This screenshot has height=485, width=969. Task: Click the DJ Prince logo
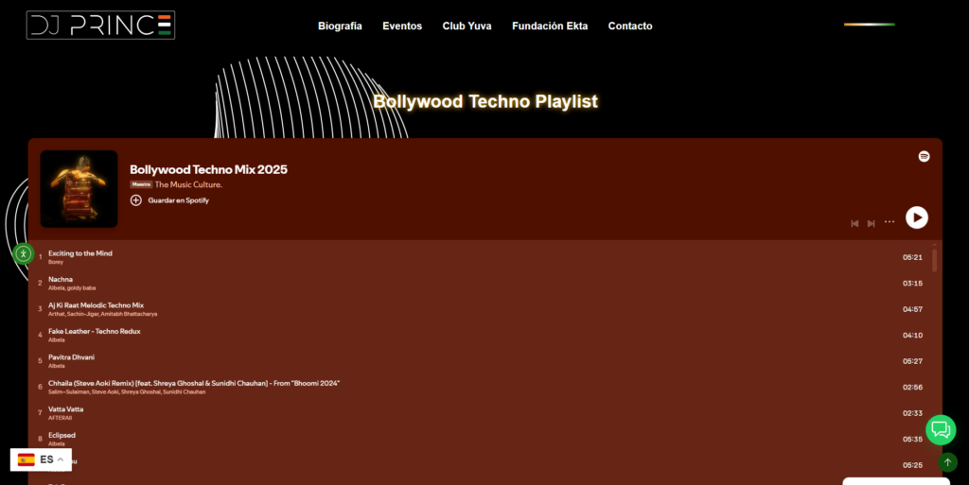pos(100,26)
